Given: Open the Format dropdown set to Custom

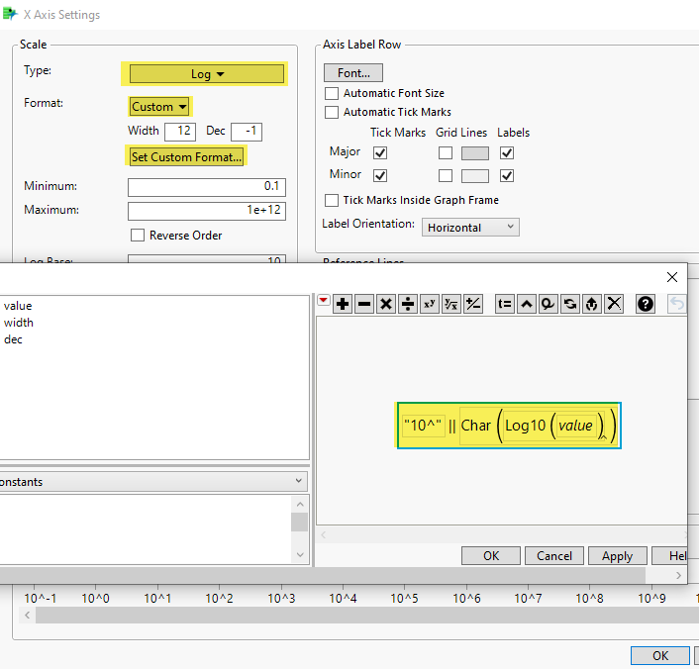Looking at the screenshot, I should pos(158,106).
